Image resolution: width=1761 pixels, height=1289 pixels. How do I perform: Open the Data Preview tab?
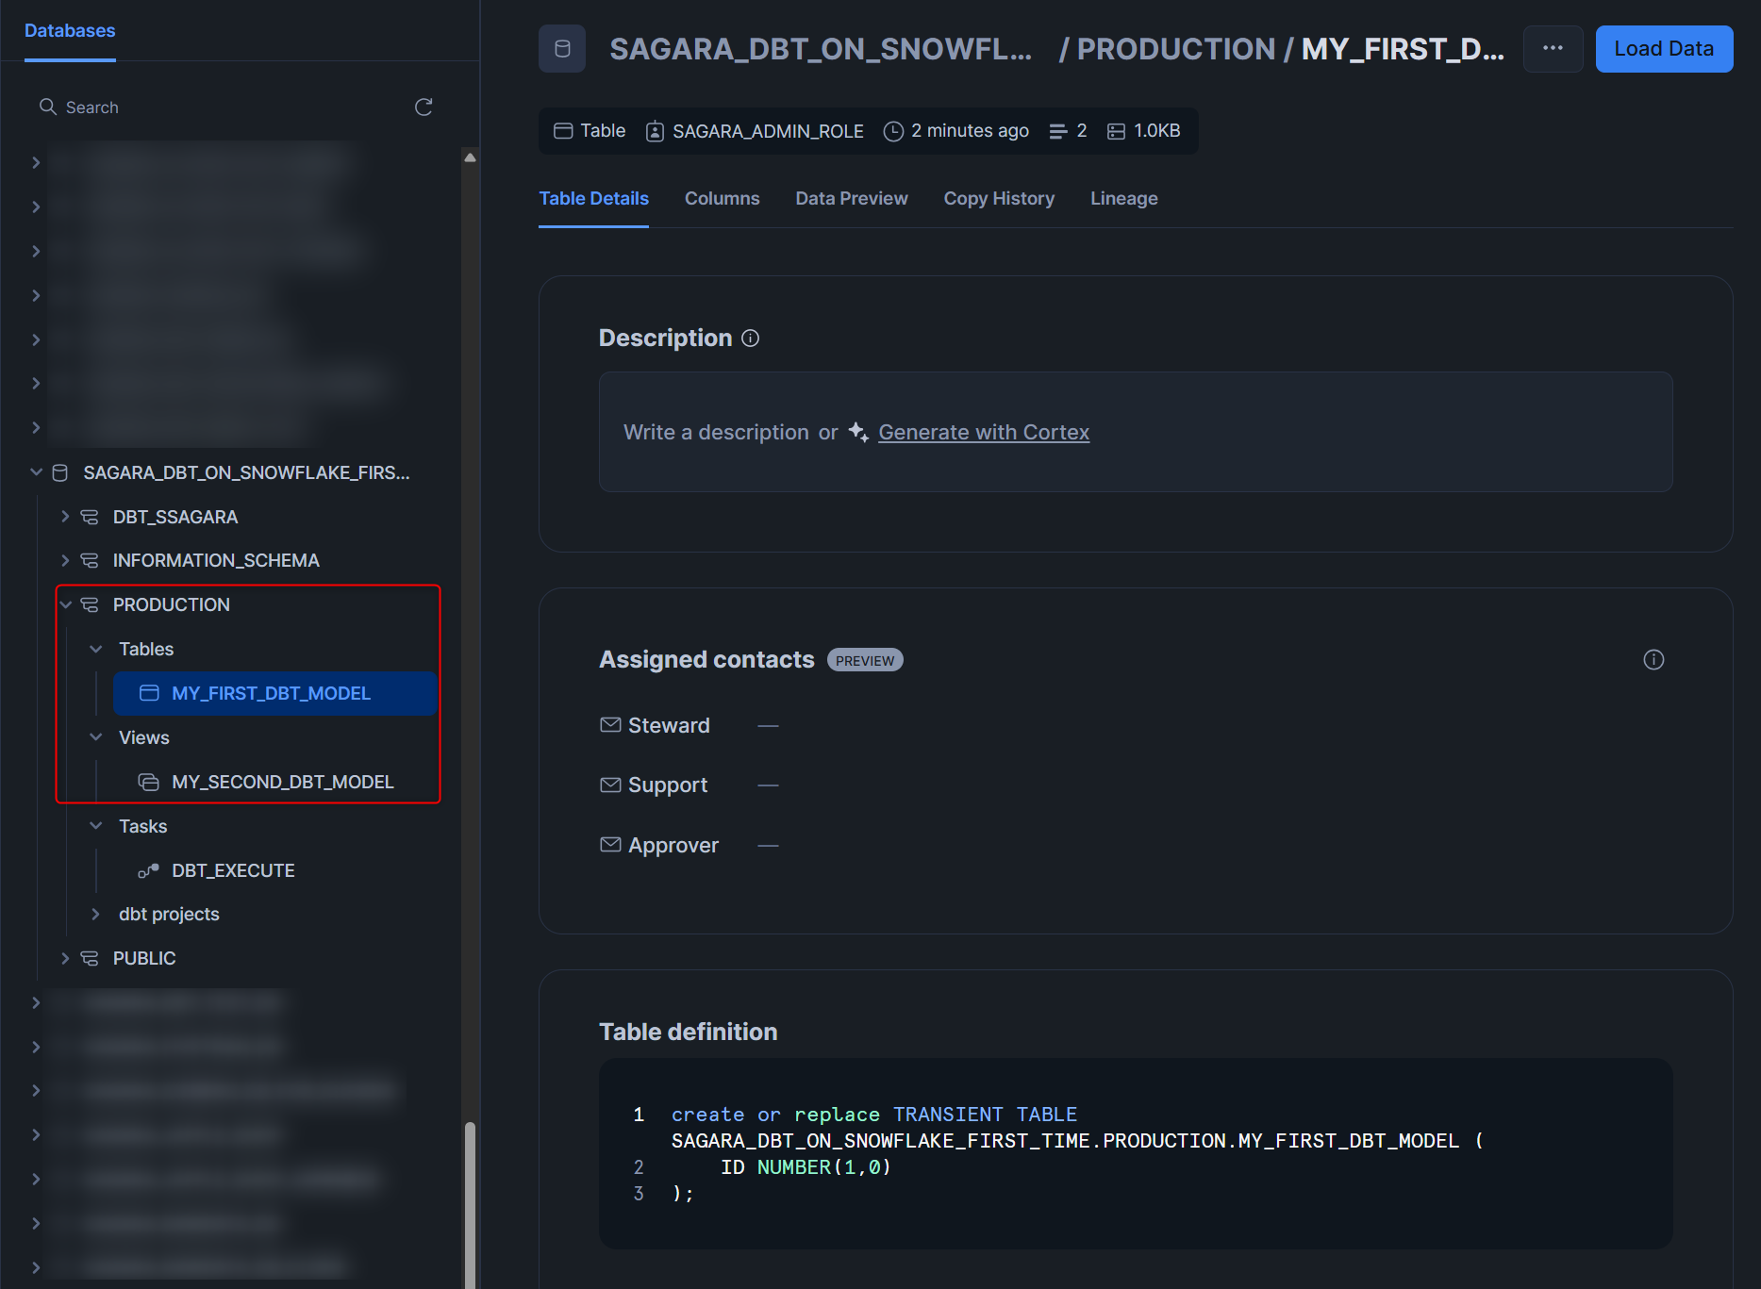pos(851,199)
